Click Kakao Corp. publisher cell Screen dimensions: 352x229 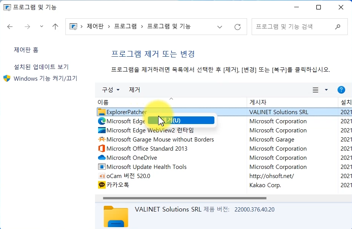pyautogui.click(x=265, y=185)
